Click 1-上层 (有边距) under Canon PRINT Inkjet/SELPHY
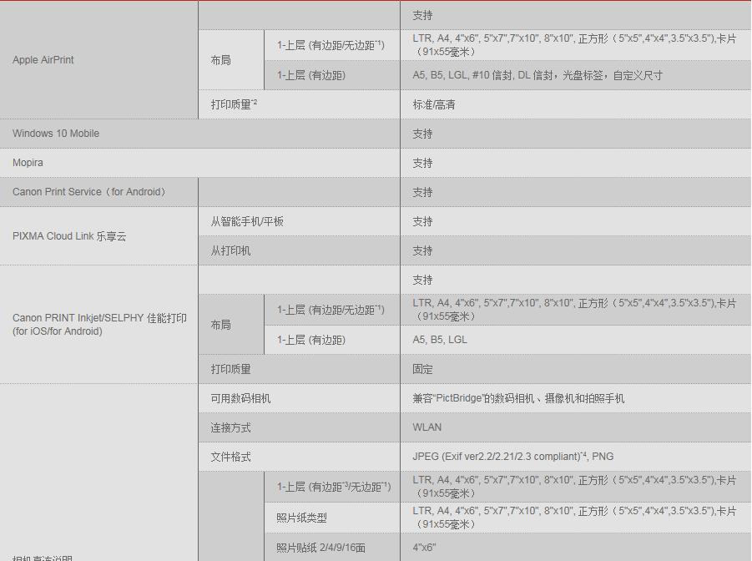Viewport: 752px width, 561px height. (x=310, y=340)
